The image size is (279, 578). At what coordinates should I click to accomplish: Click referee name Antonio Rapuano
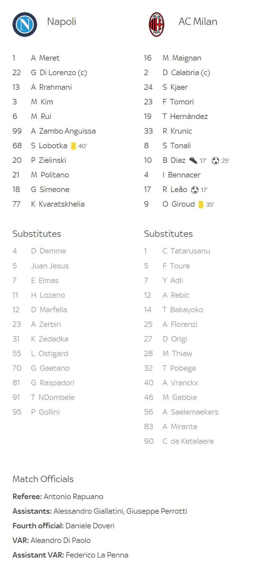pyautogui.click(x=73, y=497)
